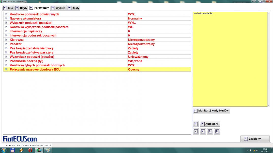This screenshot has width=273, height=153.
Task: Click Kontrolka wyłączenia poduszki pasażera label
Action: coord(39,27)
